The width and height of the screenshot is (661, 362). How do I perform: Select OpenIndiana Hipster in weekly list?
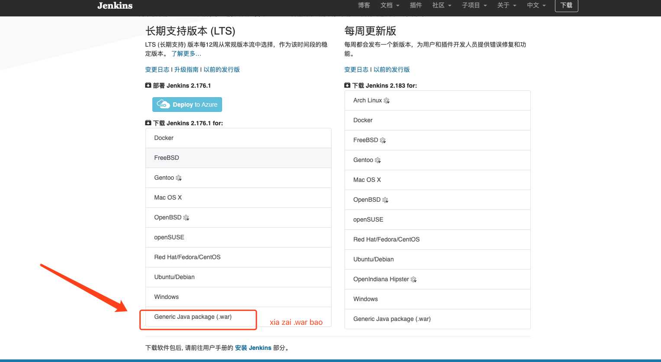point(438,279)
